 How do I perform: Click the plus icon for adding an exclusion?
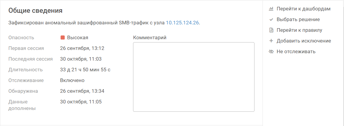[271, 41]
